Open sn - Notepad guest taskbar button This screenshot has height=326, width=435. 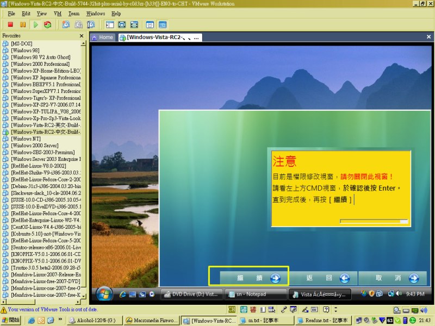256,294
